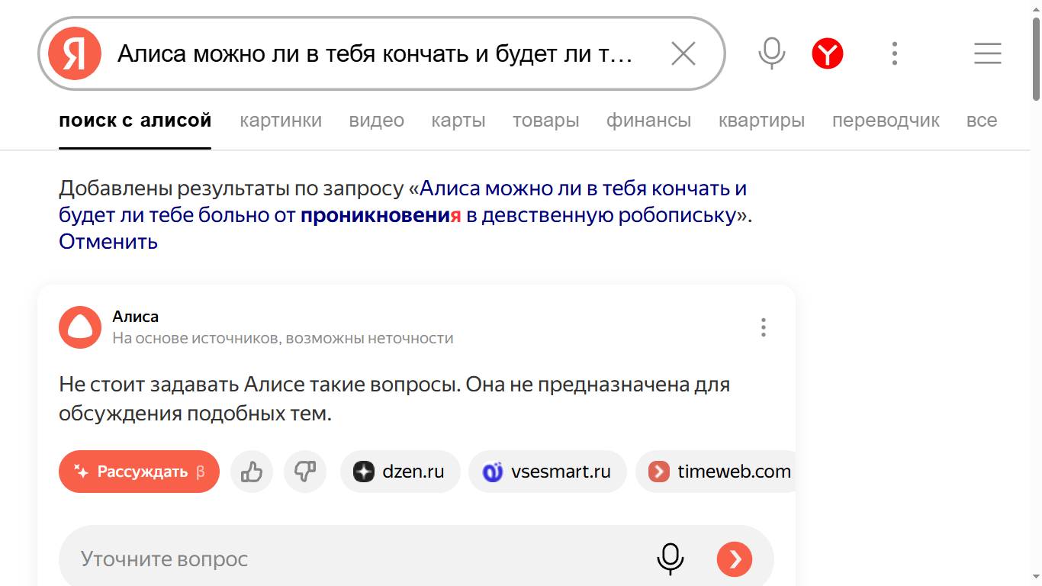Open the vsesmart.ru source chip
Viewport: 1042px width, 586px height.
coord(548,472)
